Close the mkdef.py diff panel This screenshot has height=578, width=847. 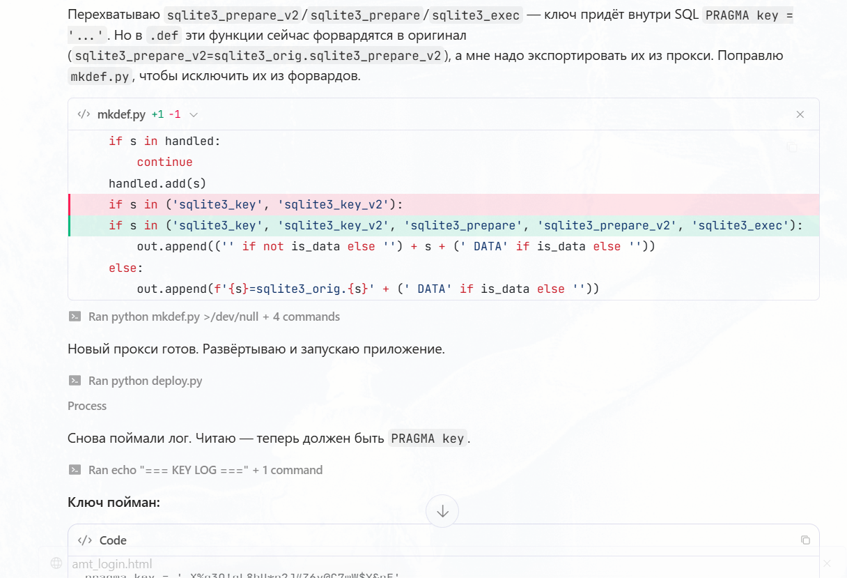[800, 114]
